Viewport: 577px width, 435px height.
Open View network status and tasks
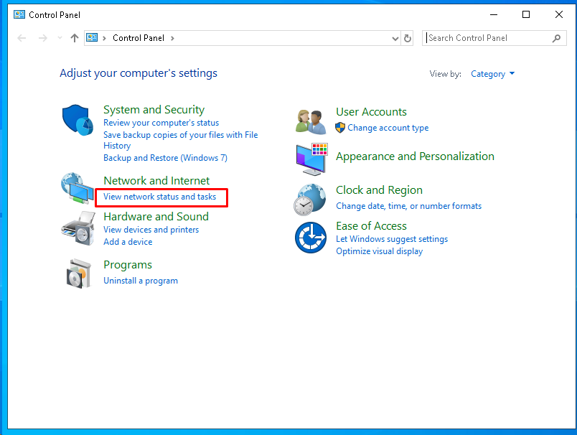160,197
